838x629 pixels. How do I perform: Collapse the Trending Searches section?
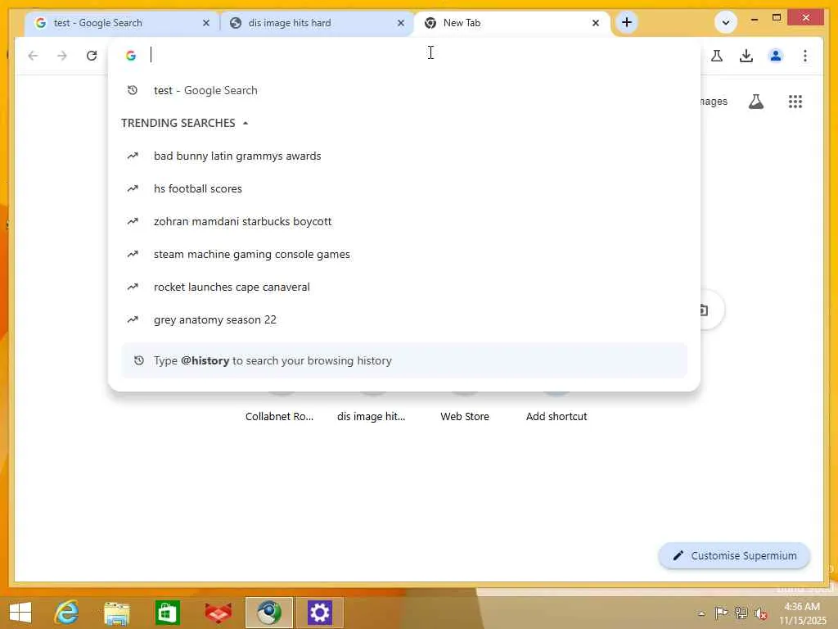point(246,123)
